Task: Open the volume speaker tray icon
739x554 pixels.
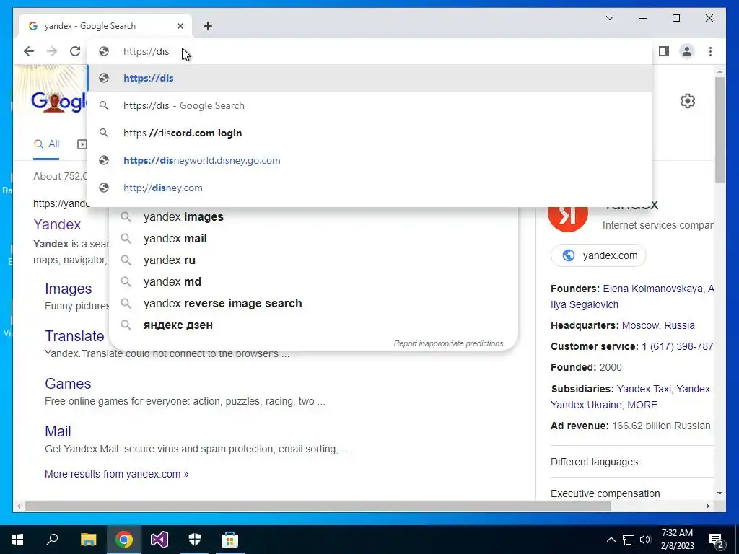Action: pyautogui.click(x=645, y=540)
